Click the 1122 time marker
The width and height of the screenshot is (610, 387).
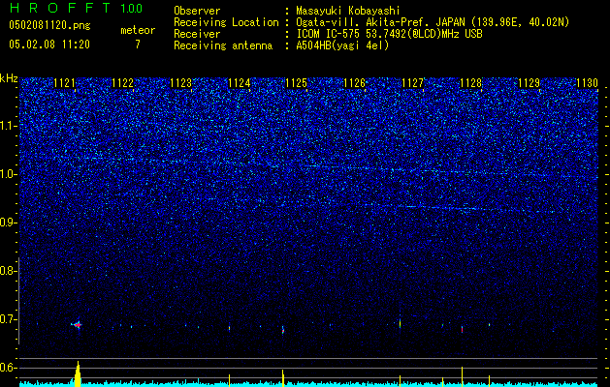point(122,83)
